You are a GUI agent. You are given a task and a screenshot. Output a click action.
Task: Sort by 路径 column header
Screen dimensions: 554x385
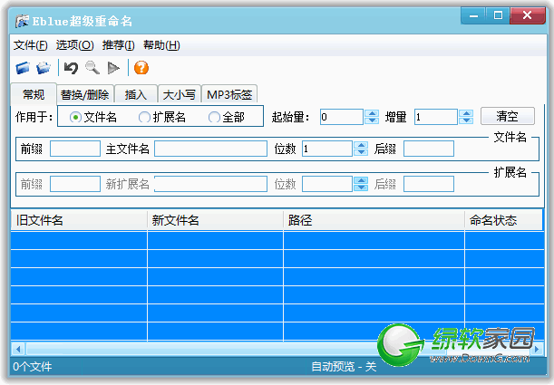tap(374, 220)
